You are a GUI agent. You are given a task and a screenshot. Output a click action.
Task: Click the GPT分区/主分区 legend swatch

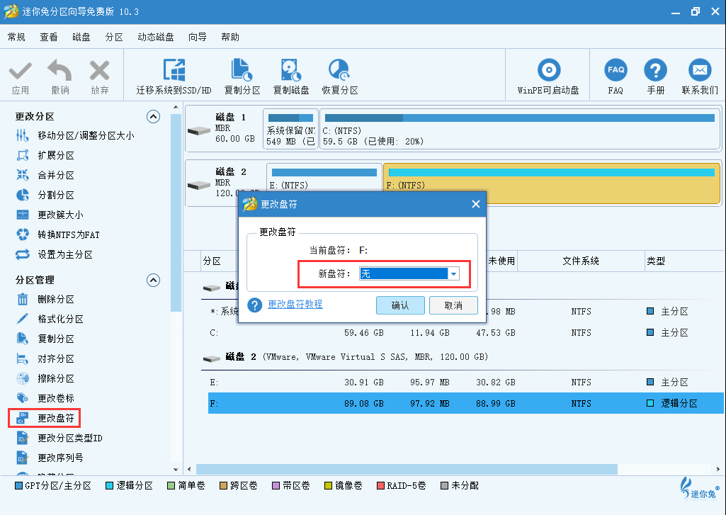coord(18,486)
